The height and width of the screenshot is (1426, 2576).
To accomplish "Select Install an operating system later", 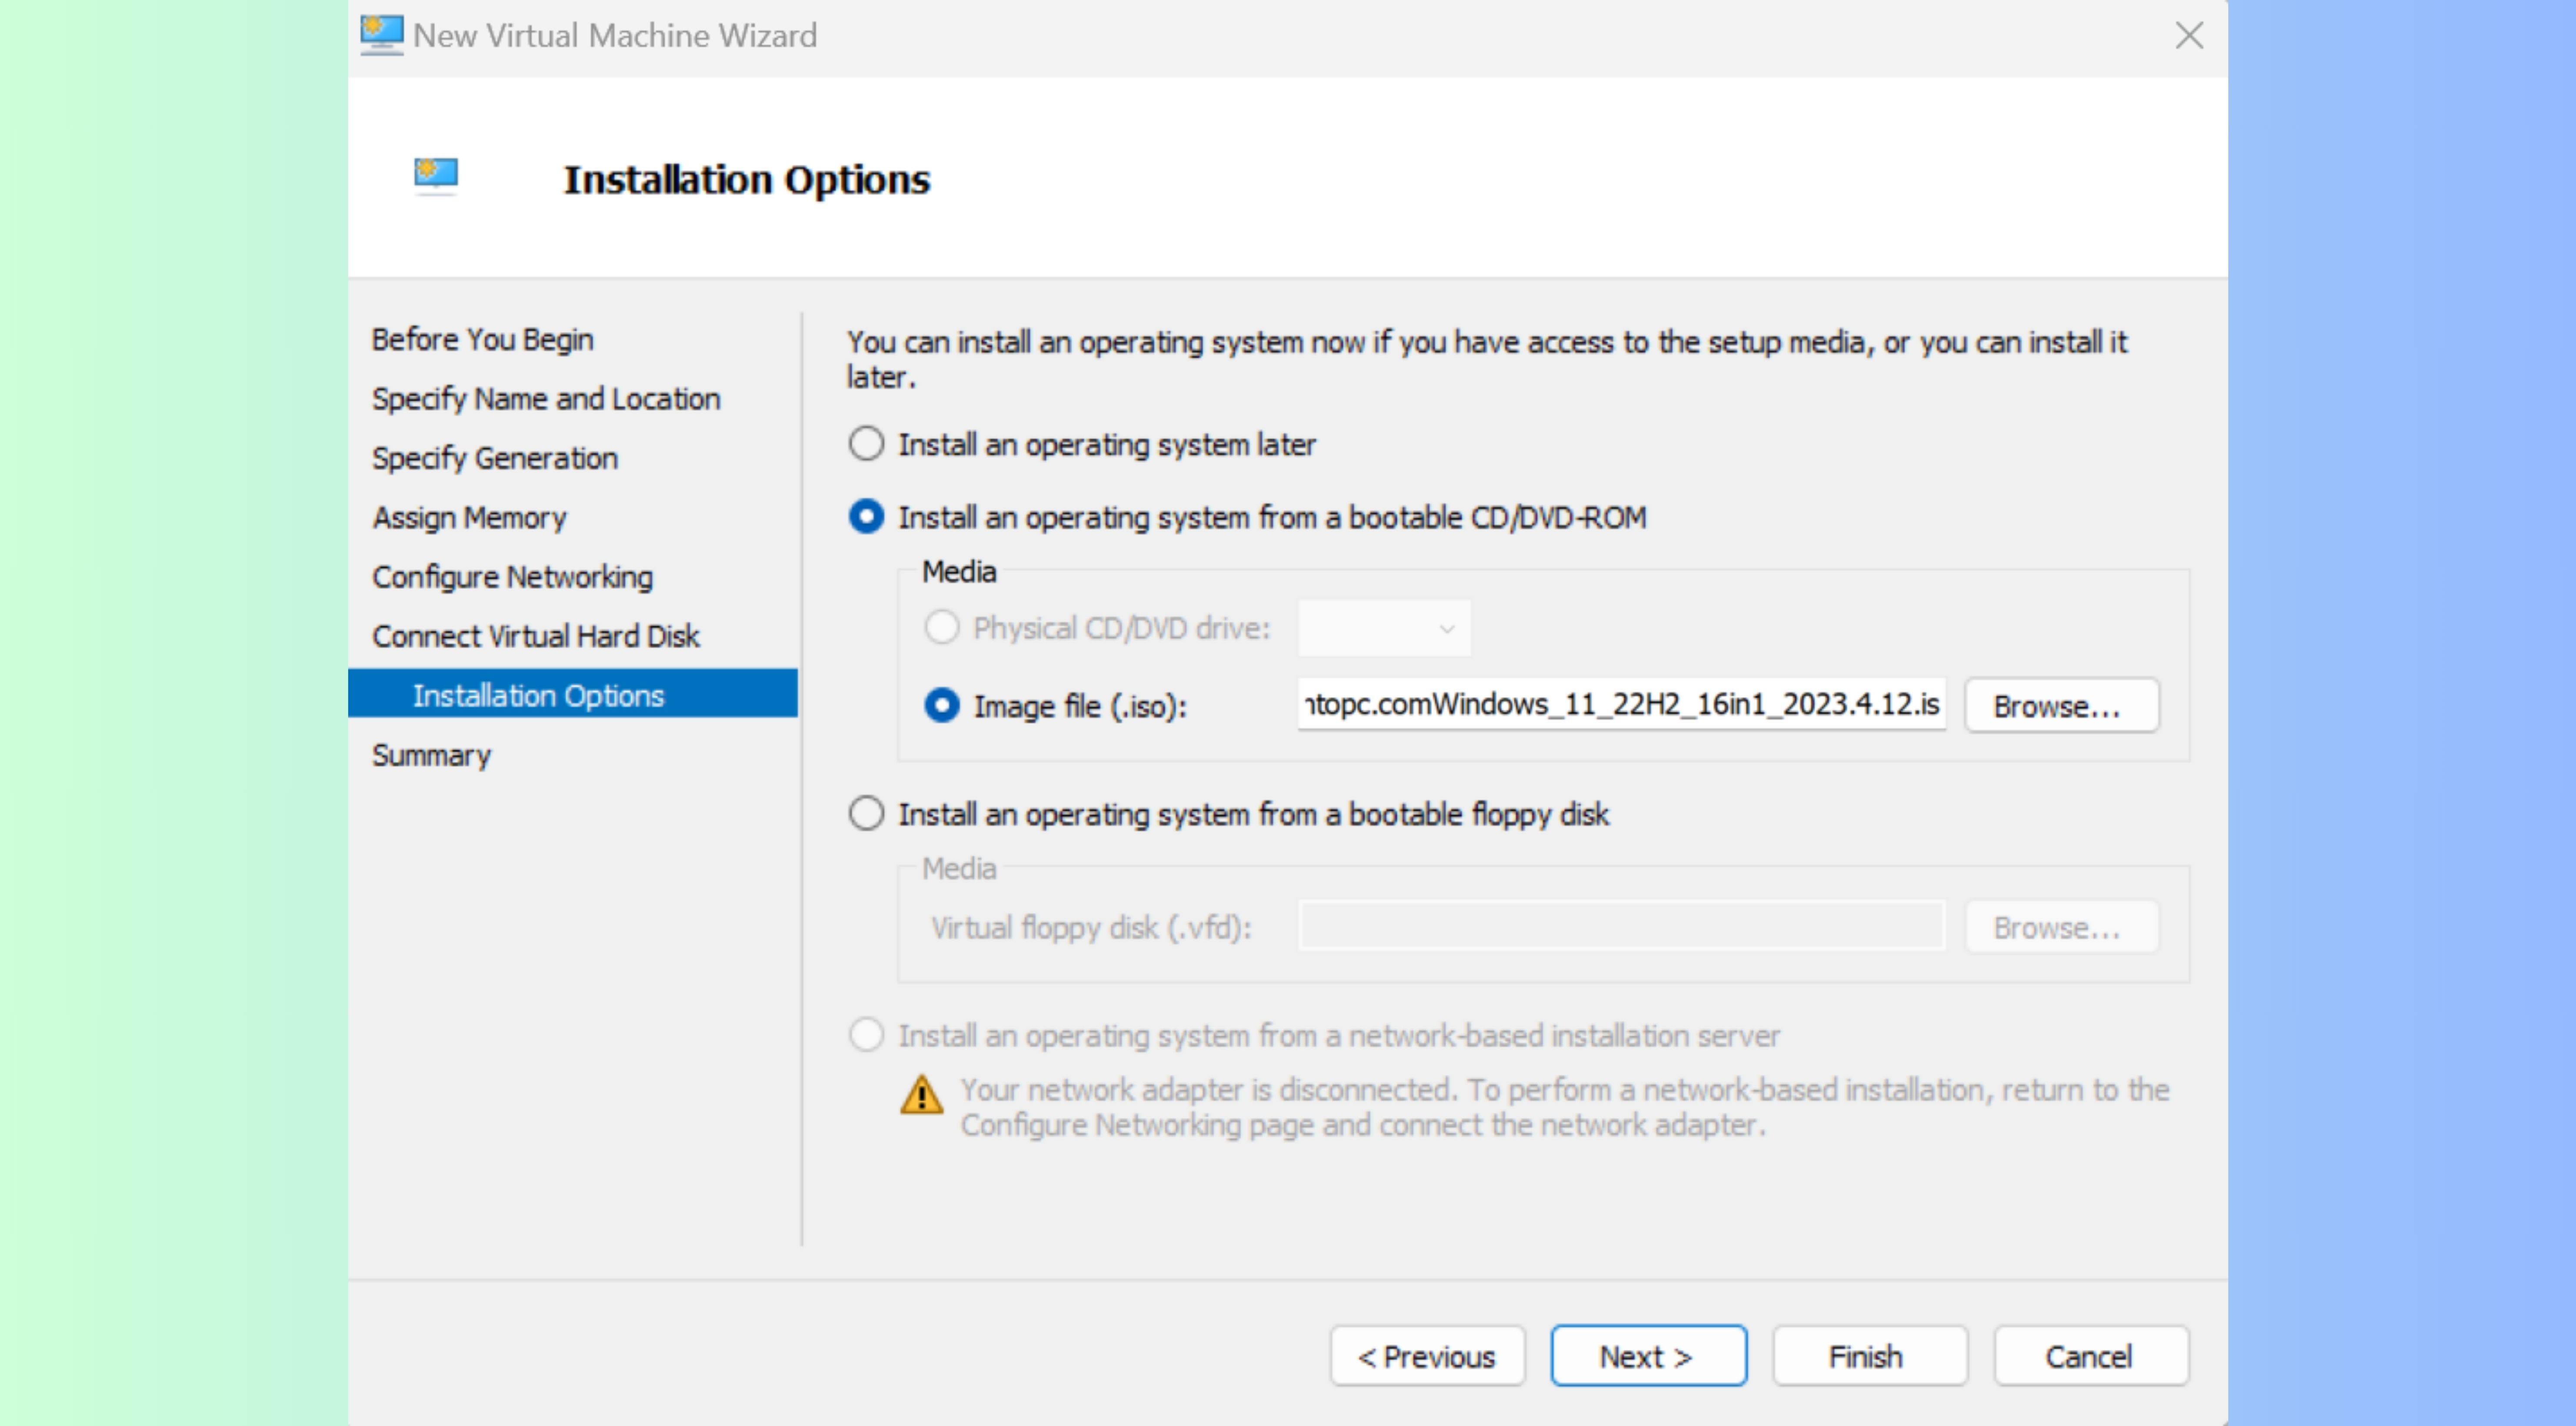I will point(866,444).
